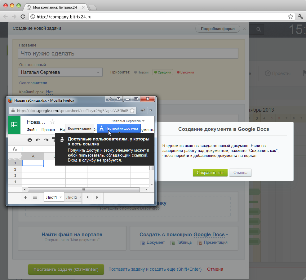Reload the Chrome page
Image resolution: width=306 pixels, height=280 pixels.
tap(23, 16)
